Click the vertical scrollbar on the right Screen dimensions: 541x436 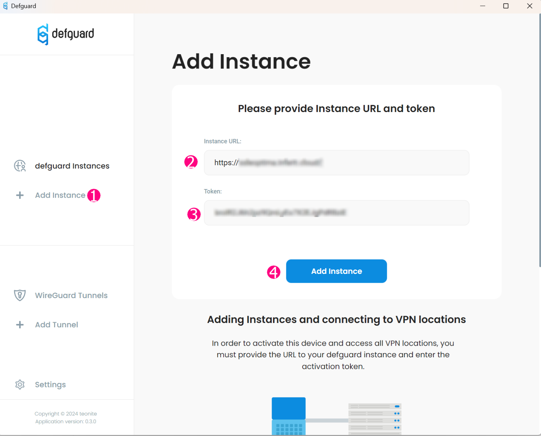540,140
